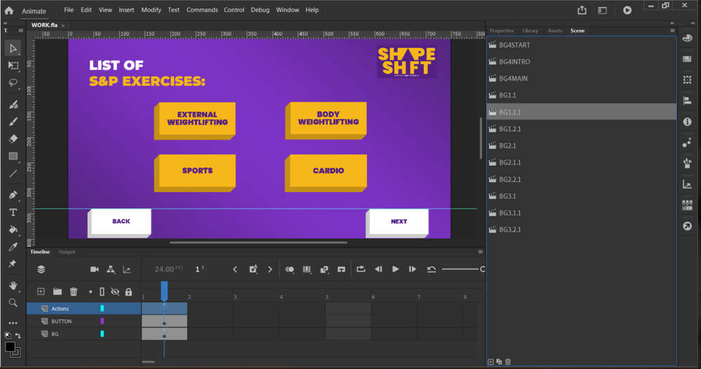The image size is (701, 369).
Task: Toggle lock for all layers
Action: point(128,292)
